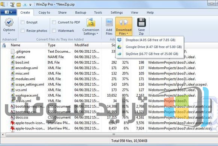Click the SkyDrive icon in the dropdown
Image resolution: width=218 pixels, height=146 pixels.
point(120,54)
